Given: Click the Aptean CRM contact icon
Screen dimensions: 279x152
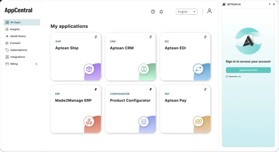Looking at the screenshot, I should pyautogui.click(x=144, y=69).
